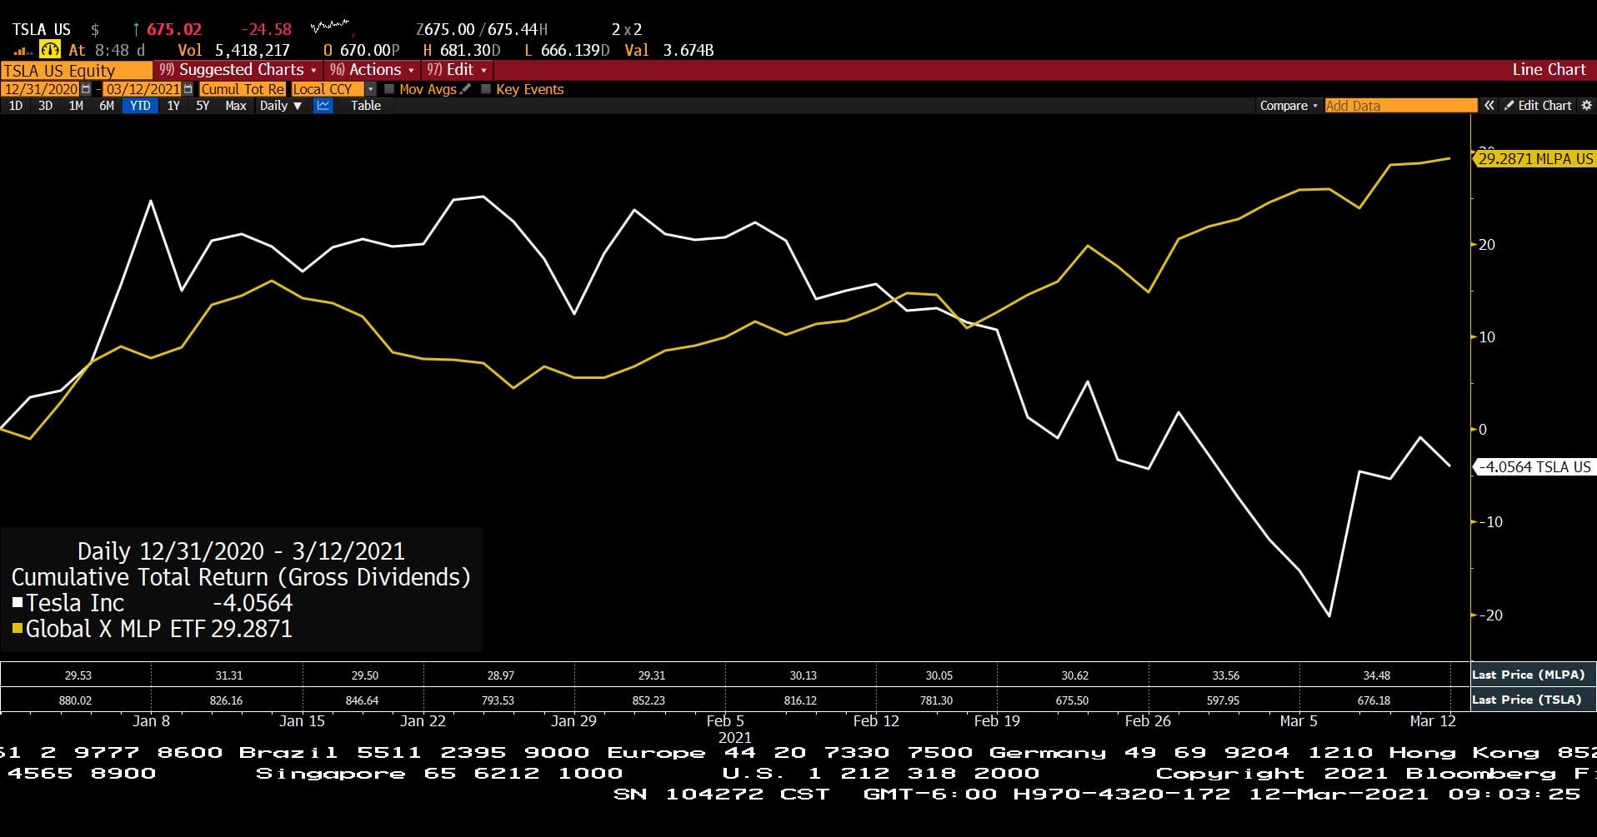Viewport: 1597px width, 837px height.
Task: Open the Daily periodicity dropdown
Action: coord(281,106)
